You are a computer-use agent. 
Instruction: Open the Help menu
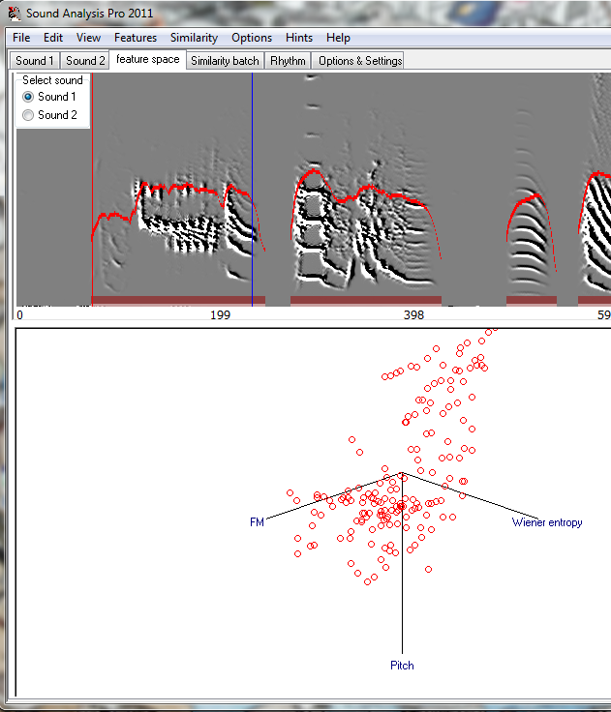[x=338, y=38]
